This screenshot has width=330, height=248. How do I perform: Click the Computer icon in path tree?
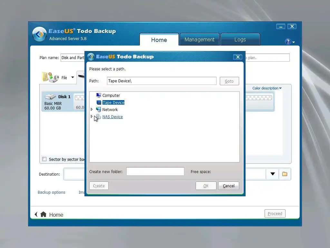click(x=99, y=95)
